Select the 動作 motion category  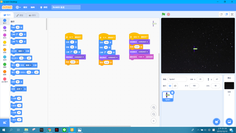click(x=5, y=21)
